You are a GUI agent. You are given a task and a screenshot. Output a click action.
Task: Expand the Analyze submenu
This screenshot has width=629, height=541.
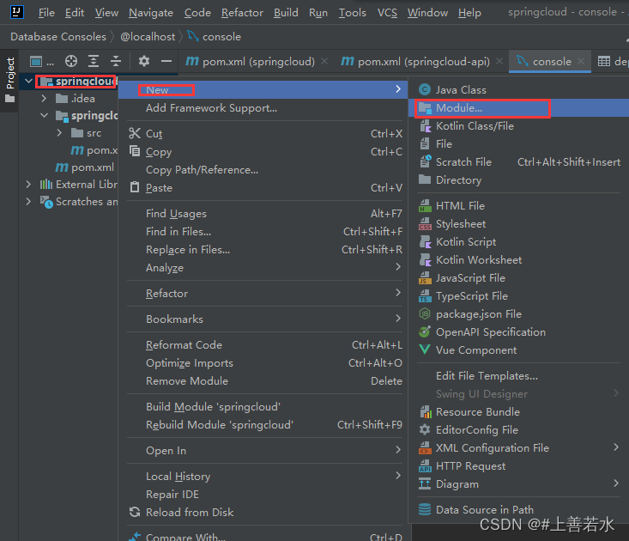(263, 268)
